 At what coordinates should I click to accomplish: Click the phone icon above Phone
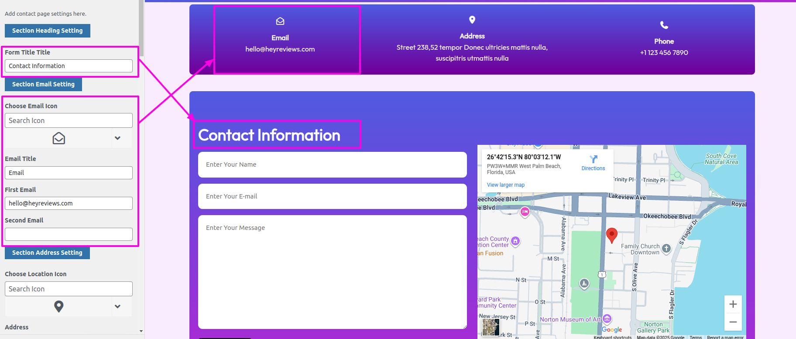pyautogui.click(x=664, y=25)
